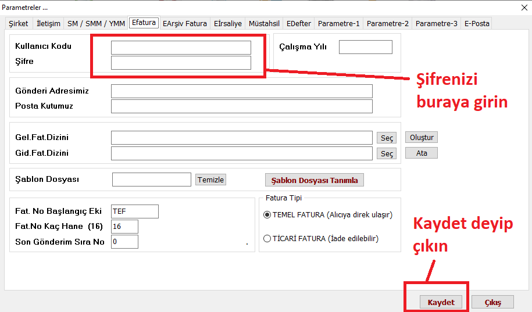Clear template with the Temizle button
This screenshot has height=312, width=532.
pyautogui.click(x=210, y=180)
